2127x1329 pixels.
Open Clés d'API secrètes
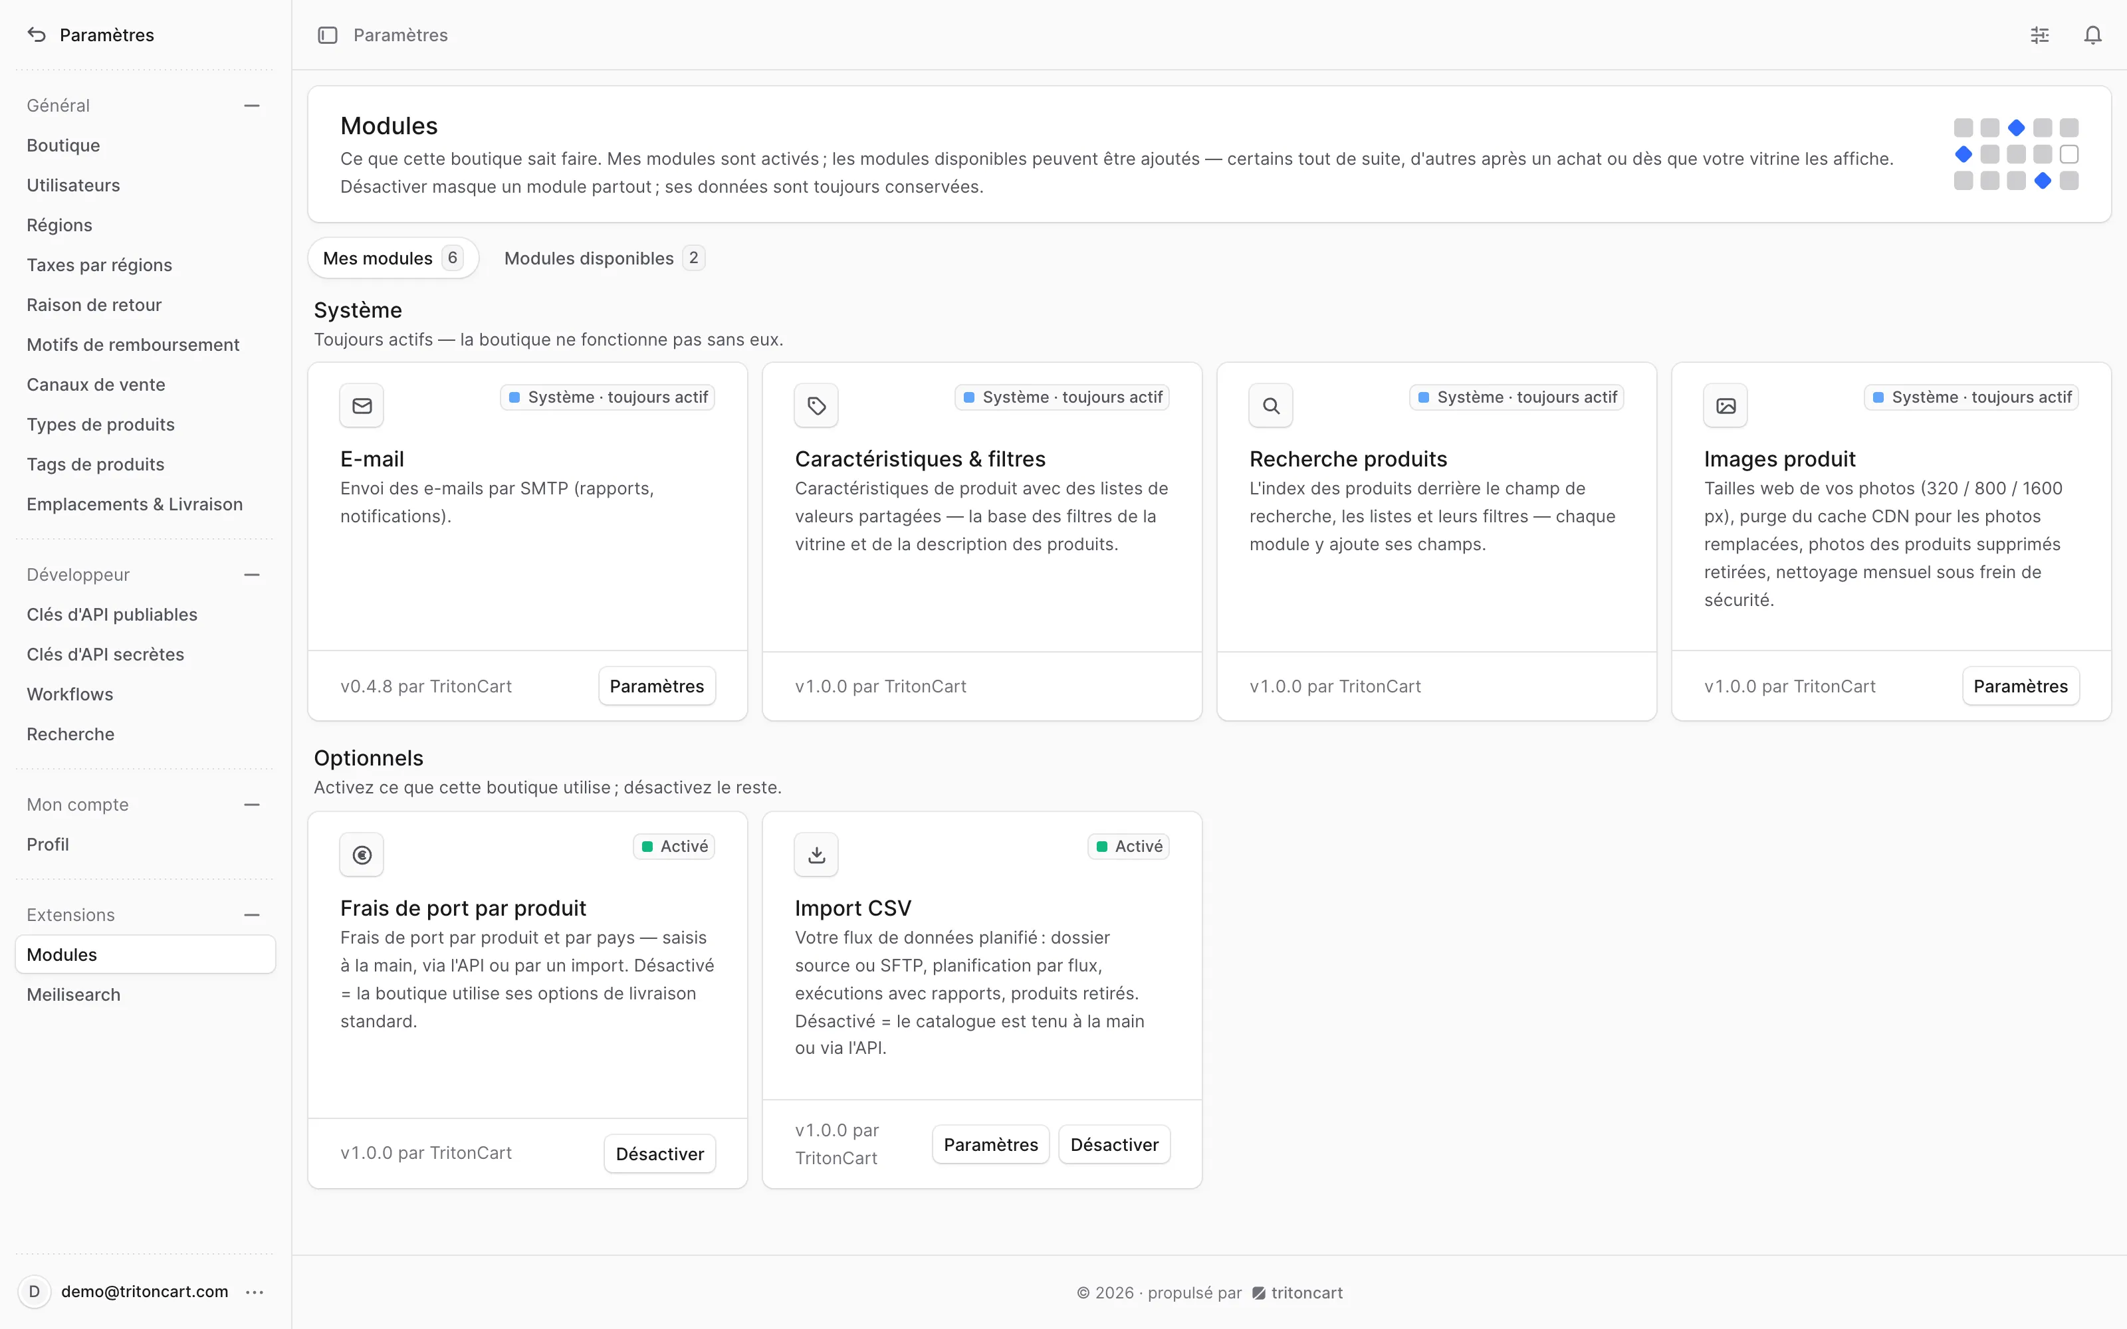pos(146,655)
